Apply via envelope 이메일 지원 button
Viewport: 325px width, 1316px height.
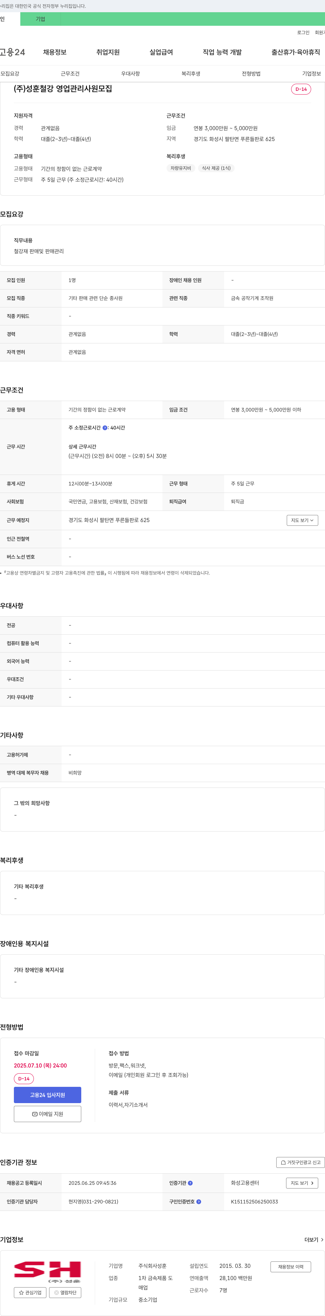(x=47, y=1114)
